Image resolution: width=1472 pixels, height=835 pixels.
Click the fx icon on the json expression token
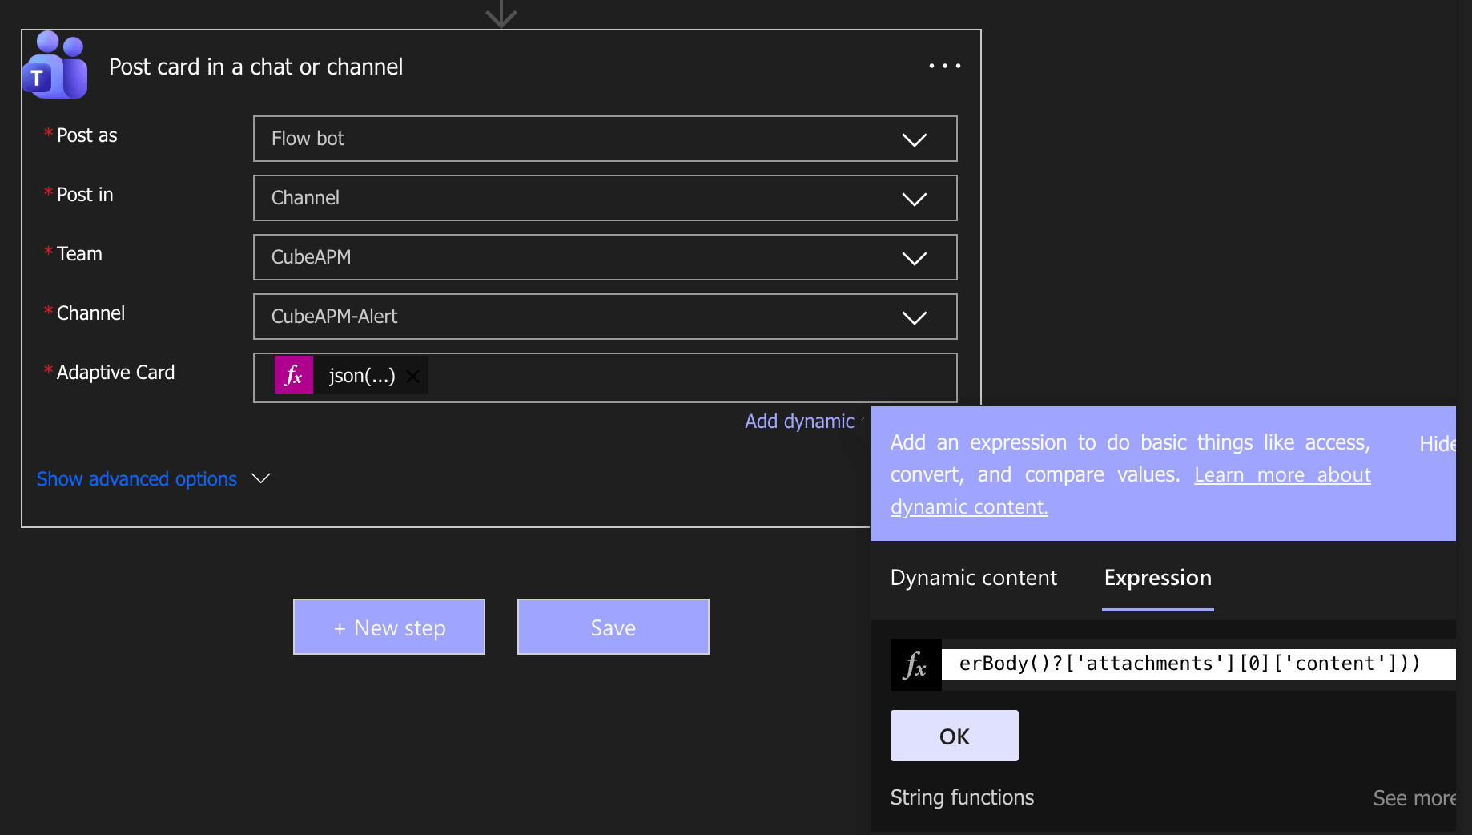(x=293, y=375)
